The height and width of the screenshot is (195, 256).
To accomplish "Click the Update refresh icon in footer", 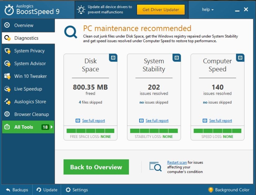I will click(39, 190).
